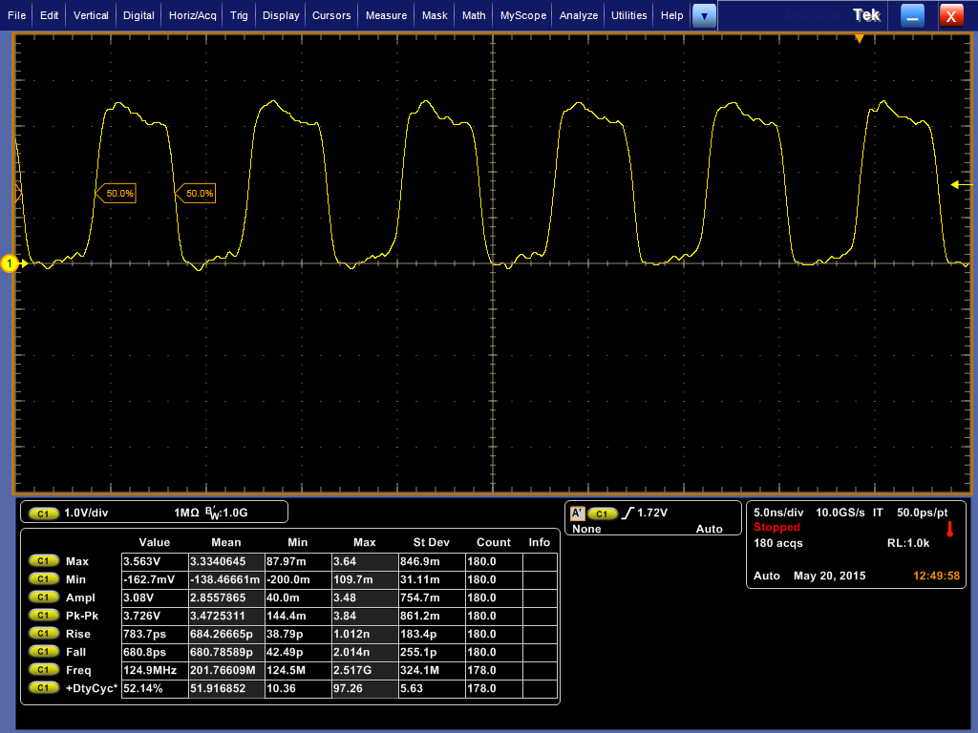This screenshot has height=733, width=978.
Task: Select the C1 badge for Rise measurement
Action: (44, 634)
